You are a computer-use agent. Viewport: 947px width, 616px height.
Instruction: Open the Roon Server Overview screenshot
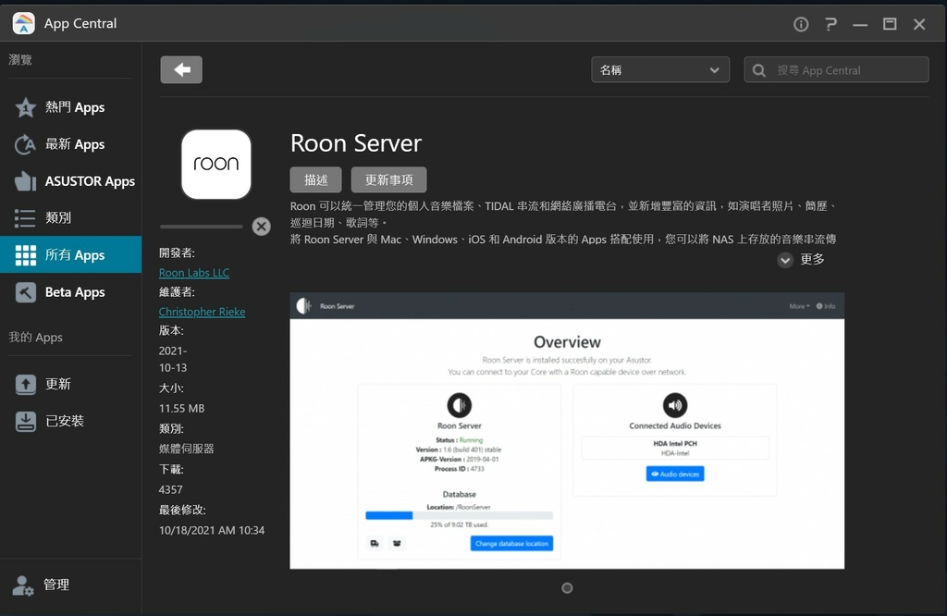click(x=567, y=431)
